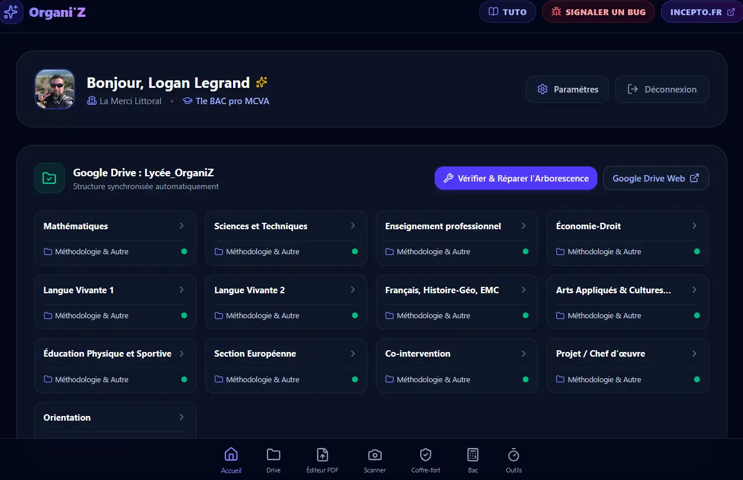Click folder icon in Sciences et Techniques card
The height and width of the screenshot is (480, 743).
[x=219, y=252]
